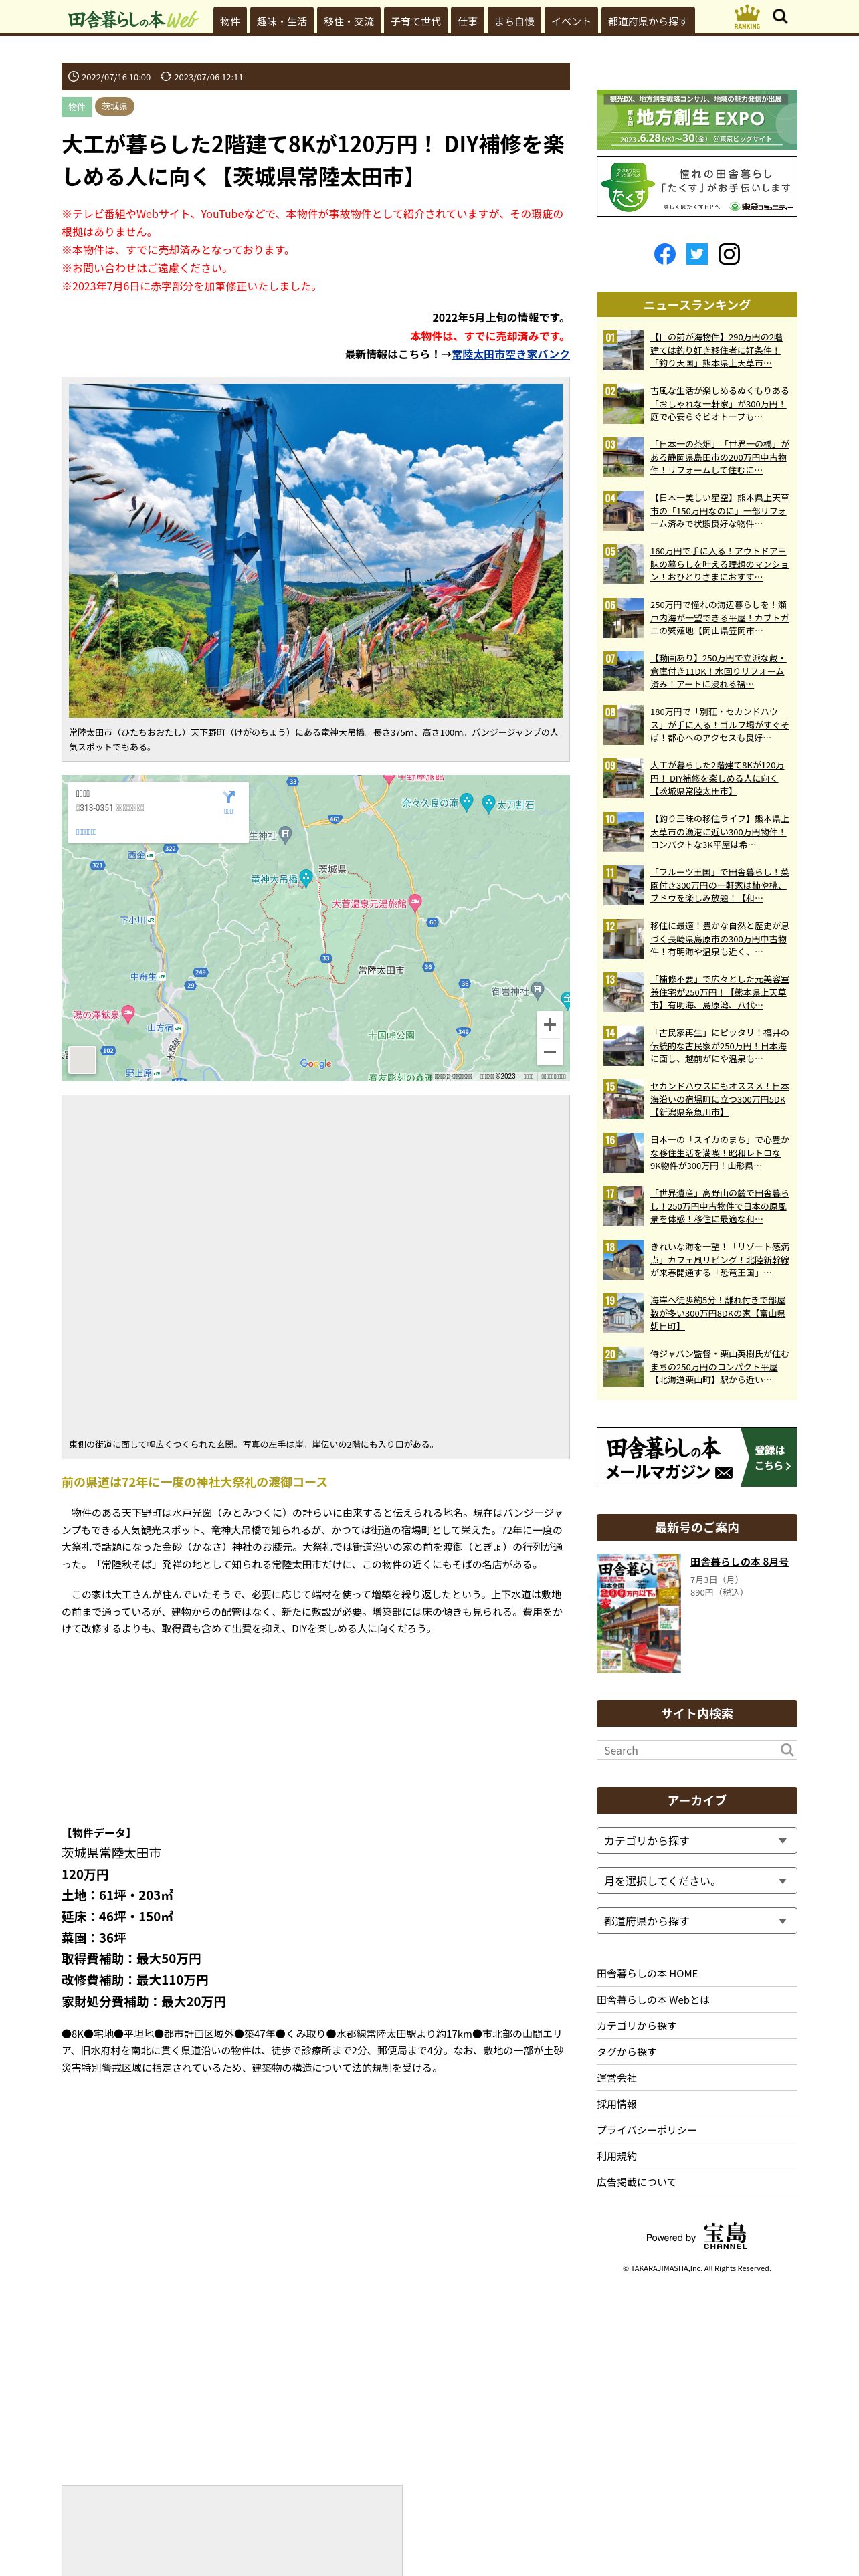The image size is (859, 2576).
Task: Click the 御岩神社 map marker
Action: [x=537, y=990]
